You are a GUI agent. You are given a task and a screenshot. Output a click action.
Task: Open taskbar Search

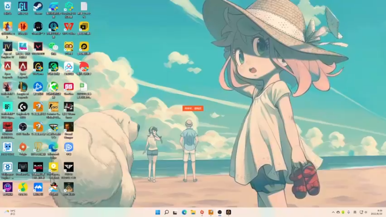coord(166,212)
